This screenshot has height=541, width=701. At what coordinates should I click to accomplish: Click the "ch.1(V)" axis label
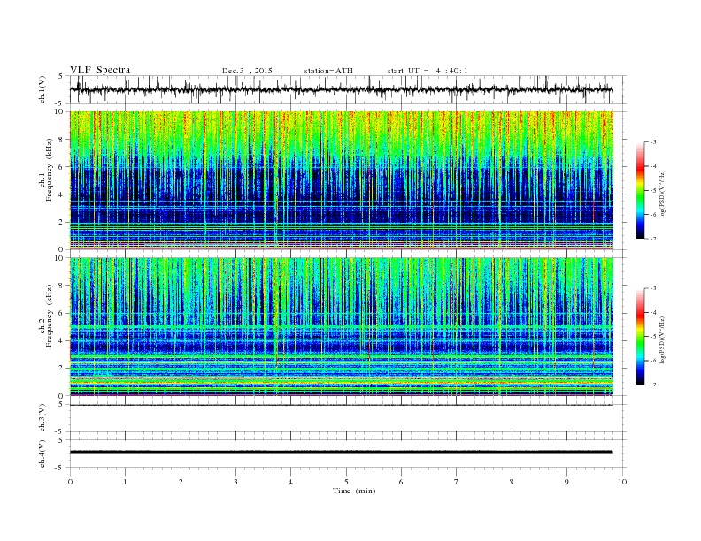42,89
